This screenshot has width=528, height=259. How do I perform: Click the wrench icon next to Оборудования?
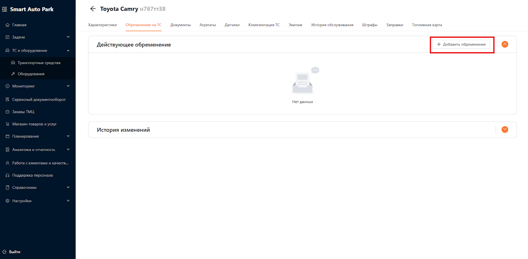[x=13, y=74]
